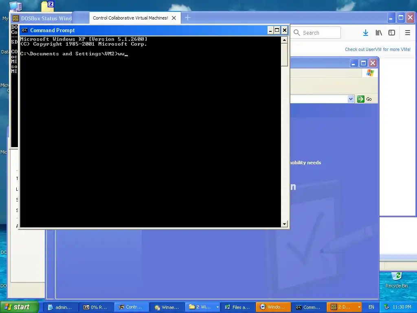Close the Command Prompt window
This screenshot has width=417, height=313.
pos(285,30)
